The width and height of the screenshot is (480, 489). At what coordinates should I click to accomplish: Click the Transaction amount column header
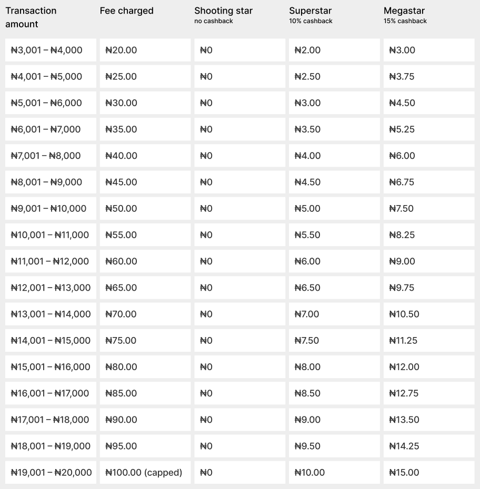31,17
